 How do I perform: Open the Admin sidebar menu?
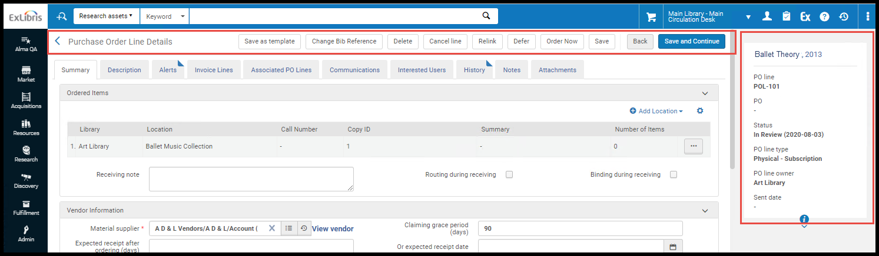click(x=26, y=234)
